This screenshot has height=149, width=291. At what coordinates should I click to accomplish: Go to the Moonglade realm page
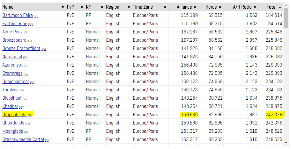[13, 131]
